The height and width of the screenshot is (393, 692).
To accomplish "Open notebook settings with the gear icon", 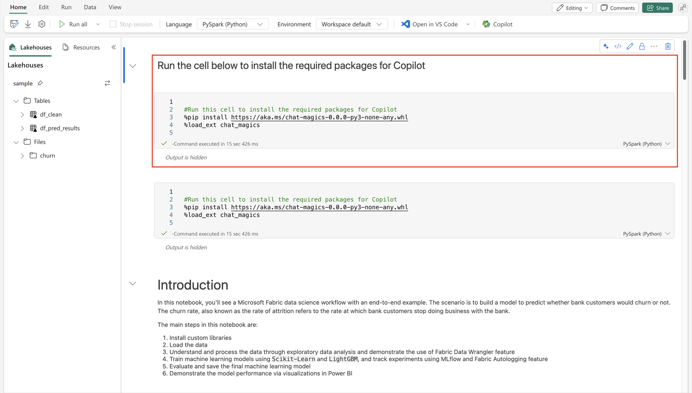I will coord(41,24).
